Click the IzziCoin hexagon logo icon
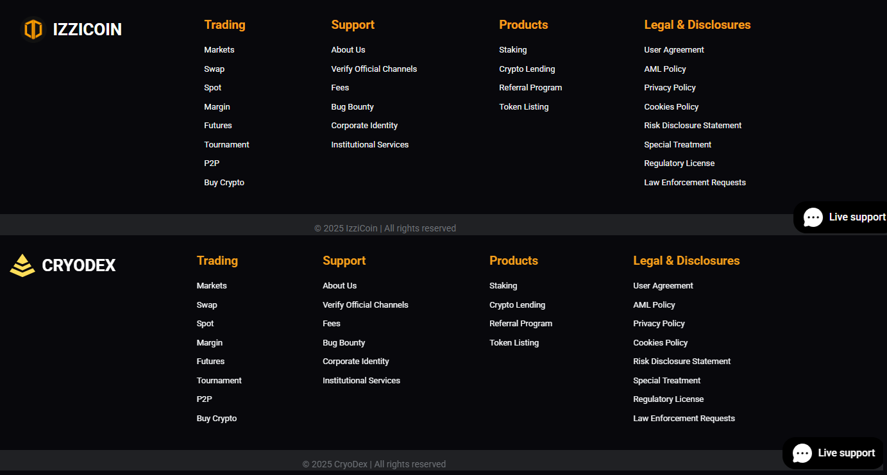Screen dimensions: 887x475 (x=33, y=29)
